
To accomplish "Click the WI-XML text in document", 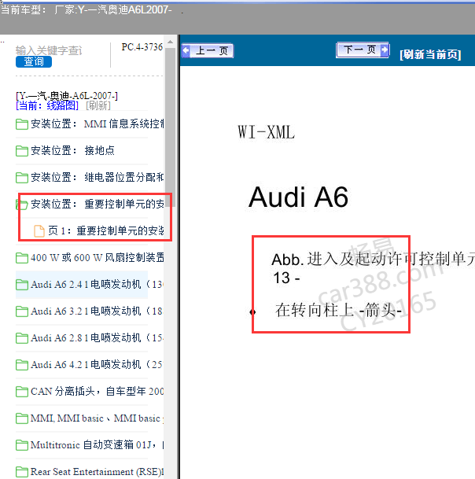I will pos(267,132).
